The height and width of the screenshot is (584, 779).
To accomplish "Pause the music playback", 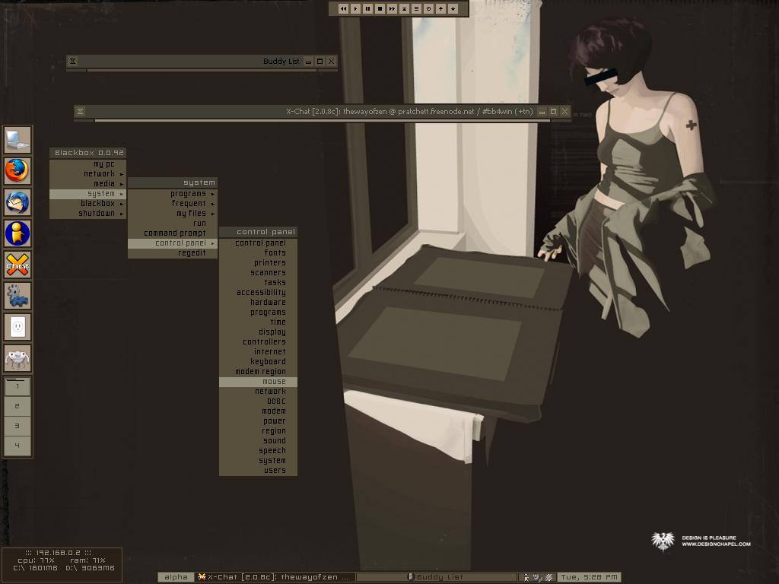I will [x=367, y=8].
